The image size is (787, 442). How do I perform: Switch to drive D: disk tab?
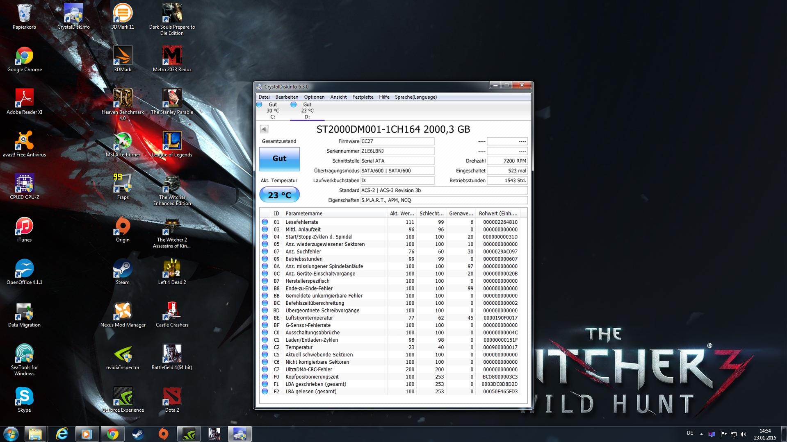pyautogui.click(x=307, y=111)
